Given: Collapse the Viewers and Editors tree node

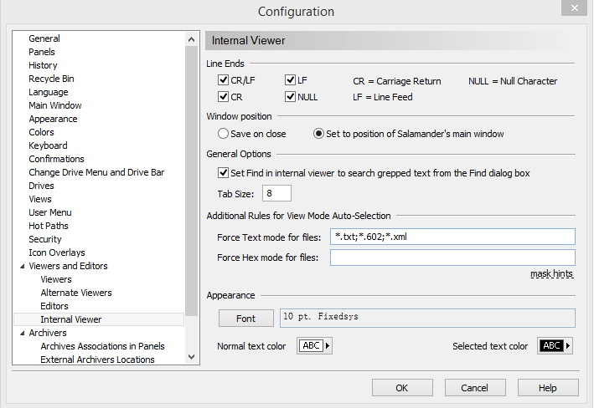Looking at the screenshot, I should 22,267.
